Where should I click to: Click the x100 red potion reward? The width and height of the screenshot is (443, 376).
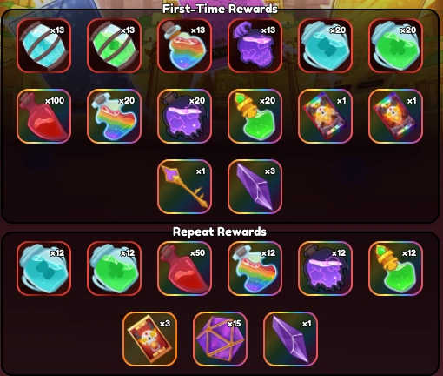pos(43,117)
